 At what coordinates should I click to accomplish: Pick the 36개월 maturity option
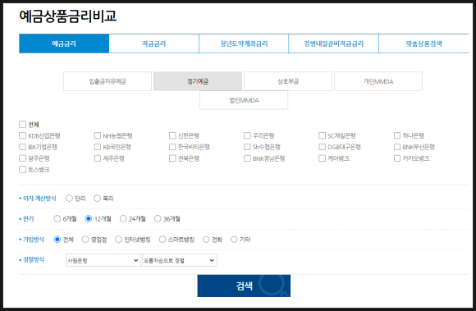pos(158,218)
